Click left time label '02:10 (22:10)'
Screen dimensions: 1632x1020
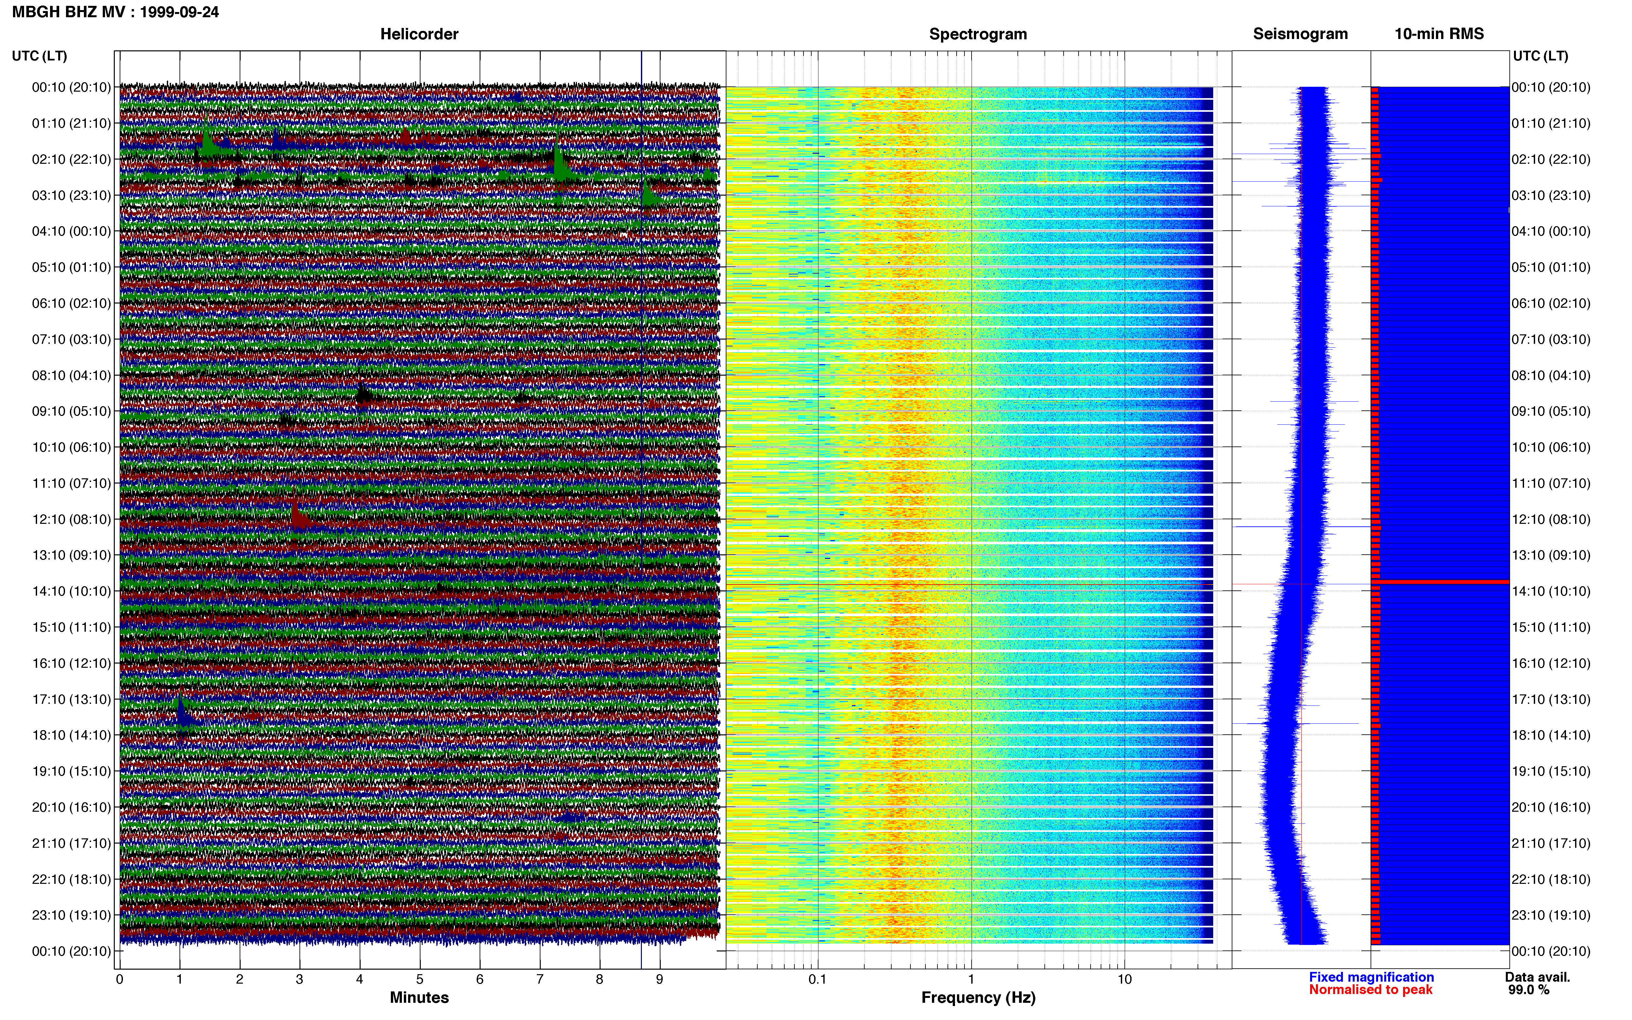tap(72, 159)
